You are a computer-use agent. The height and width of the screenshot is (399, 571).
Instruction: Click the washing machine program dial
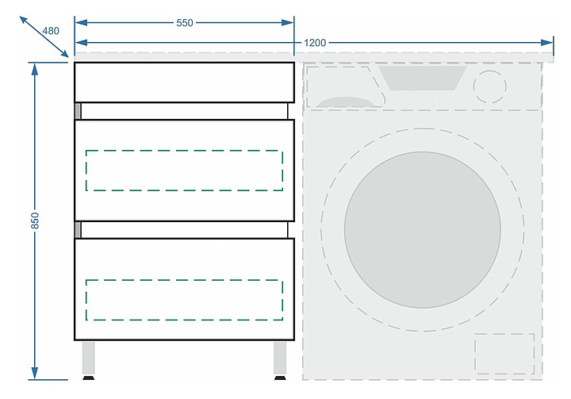[x=491, y=84]
